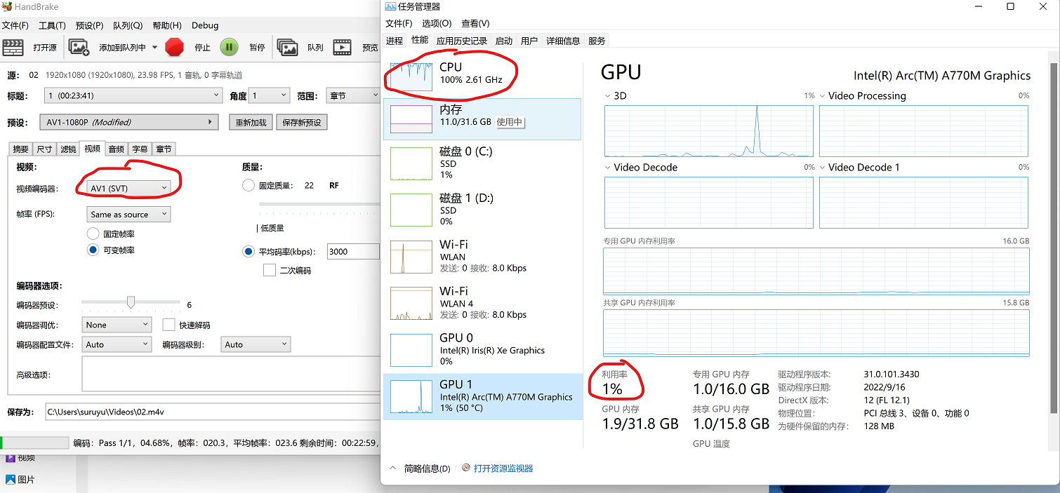Open HandBrake Debug menu

[x=205, y=25]
